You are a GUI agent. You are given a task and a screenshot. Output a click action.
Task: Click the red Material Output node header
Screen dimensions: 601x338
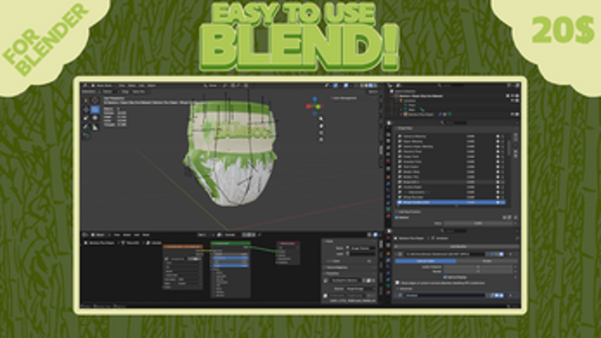tap(288, 243)
